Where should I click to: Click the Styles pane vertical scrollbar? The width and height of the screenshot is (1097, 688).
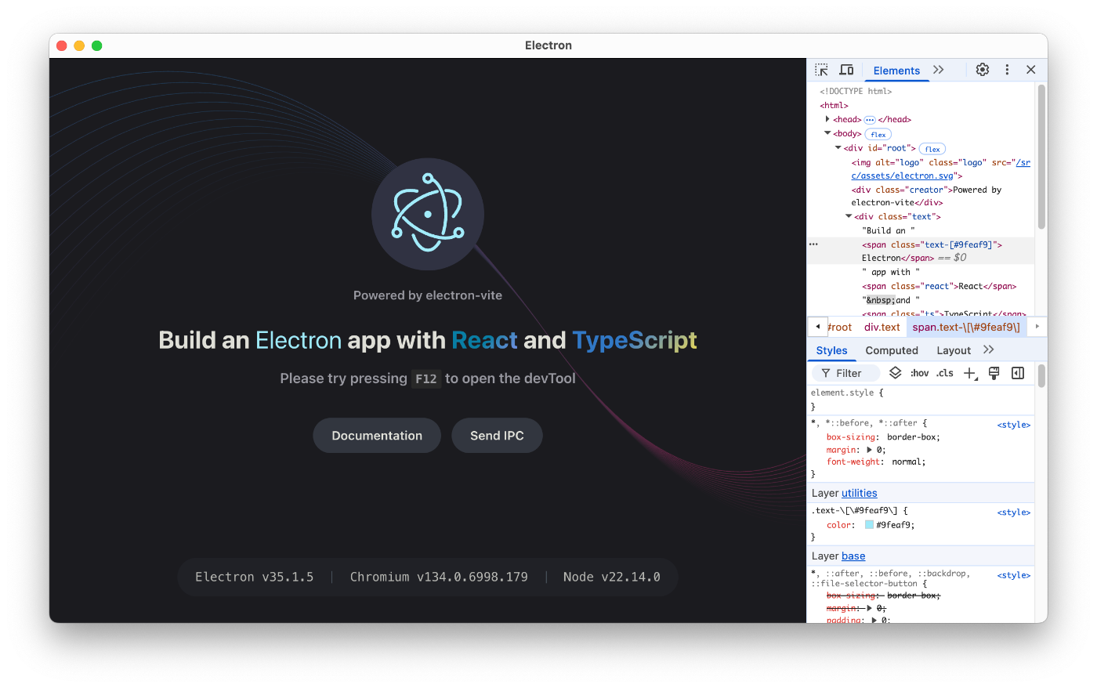1041,376
